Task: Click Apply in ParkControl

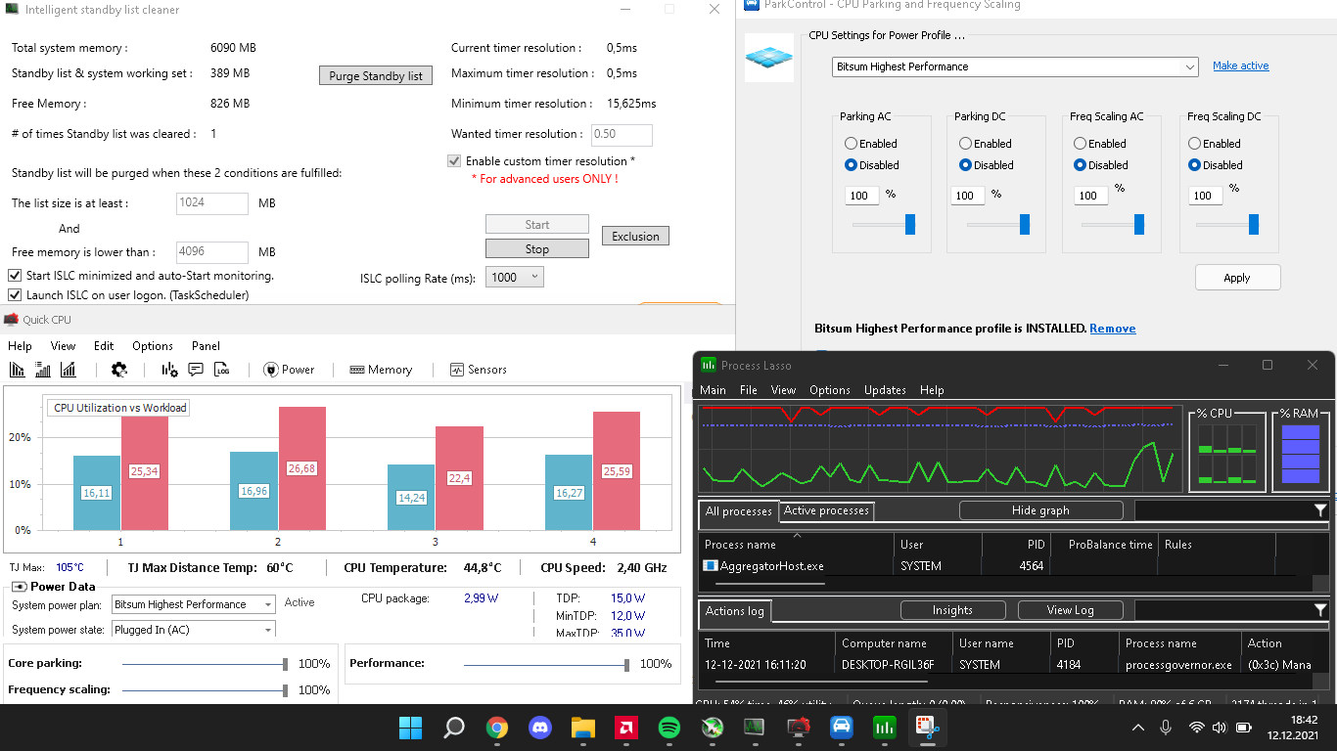Action: point(1237,278)
